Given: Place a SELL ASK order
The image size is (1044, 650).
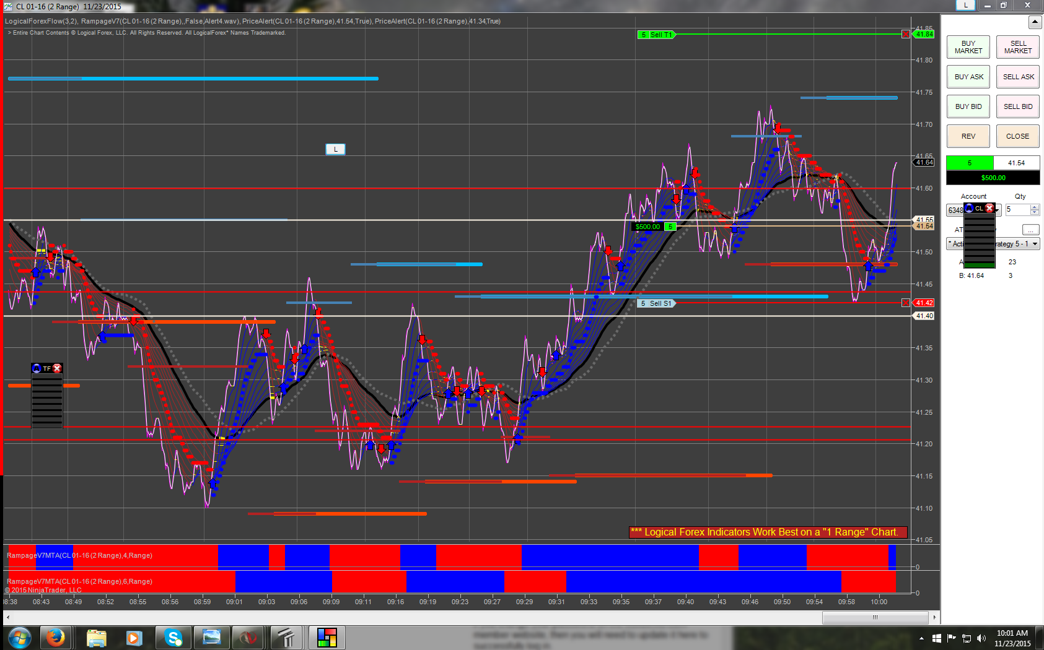Looking at the screenshot, I should (1018, 77).
